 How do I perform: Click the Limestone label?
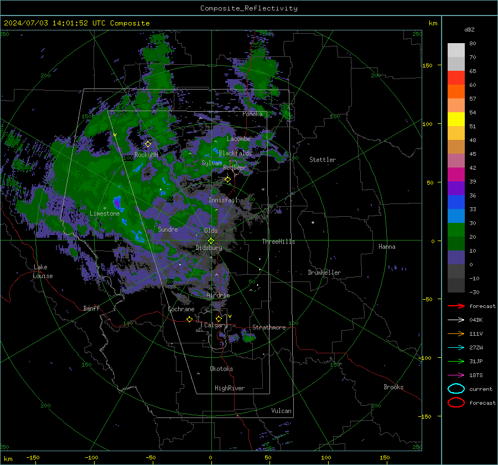pos(105,213)
